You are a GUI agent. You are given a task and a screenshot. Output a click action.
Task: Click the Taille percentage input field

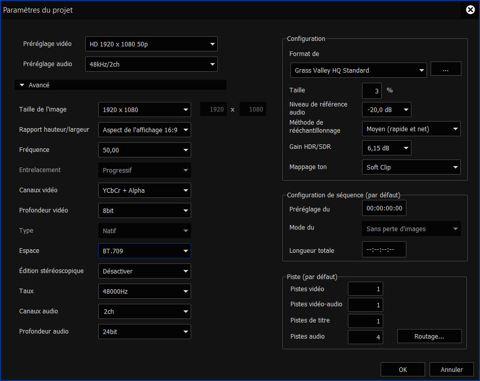coord(372,91)
